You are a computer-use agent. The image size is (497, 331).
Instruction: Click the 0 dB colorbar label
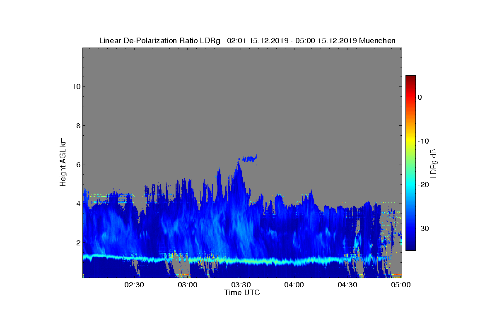click(420, 97)
